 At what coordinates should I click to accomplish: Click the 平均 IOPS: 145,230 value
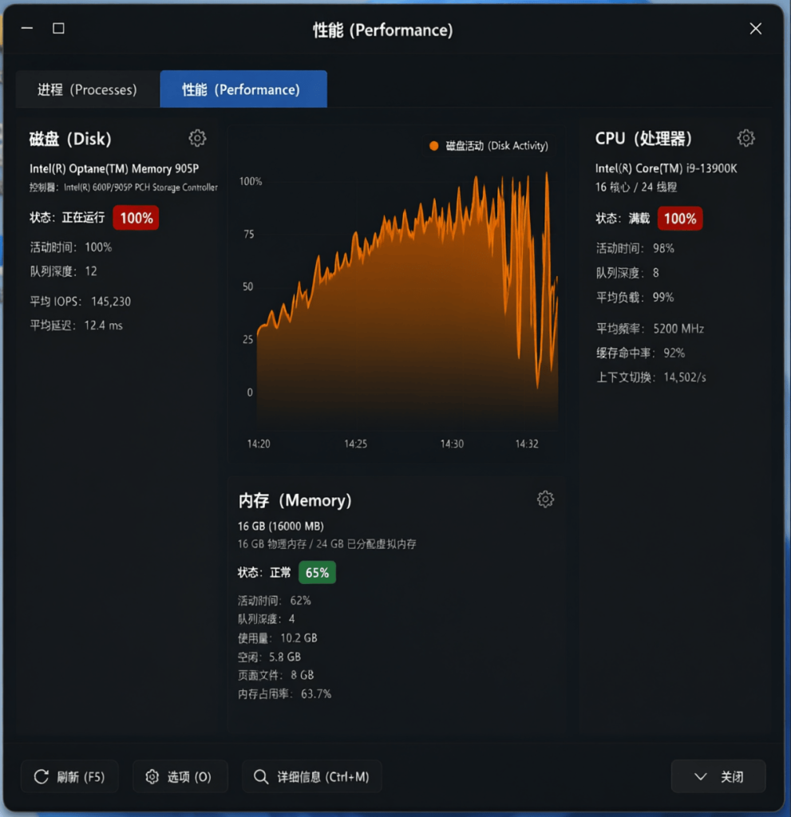(x=81, y=301)
